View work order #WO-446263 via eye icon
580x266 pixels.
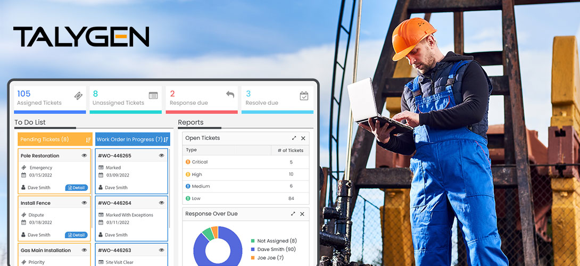pos(161,250)
